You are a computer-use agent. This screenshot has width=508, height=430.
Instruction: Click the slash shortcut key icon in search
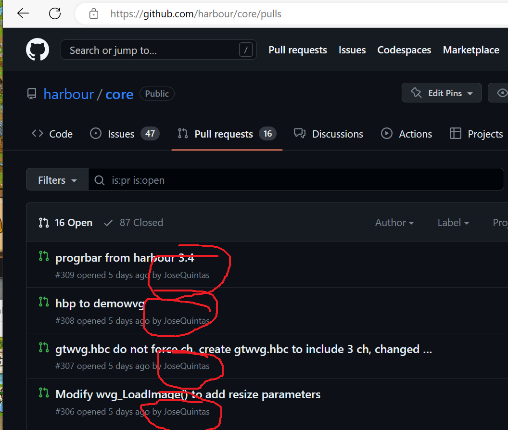[x=246, y=50]
